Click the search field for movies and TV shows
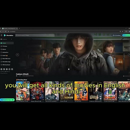Screen dimensions: 130x130 [x=35, y=35]
